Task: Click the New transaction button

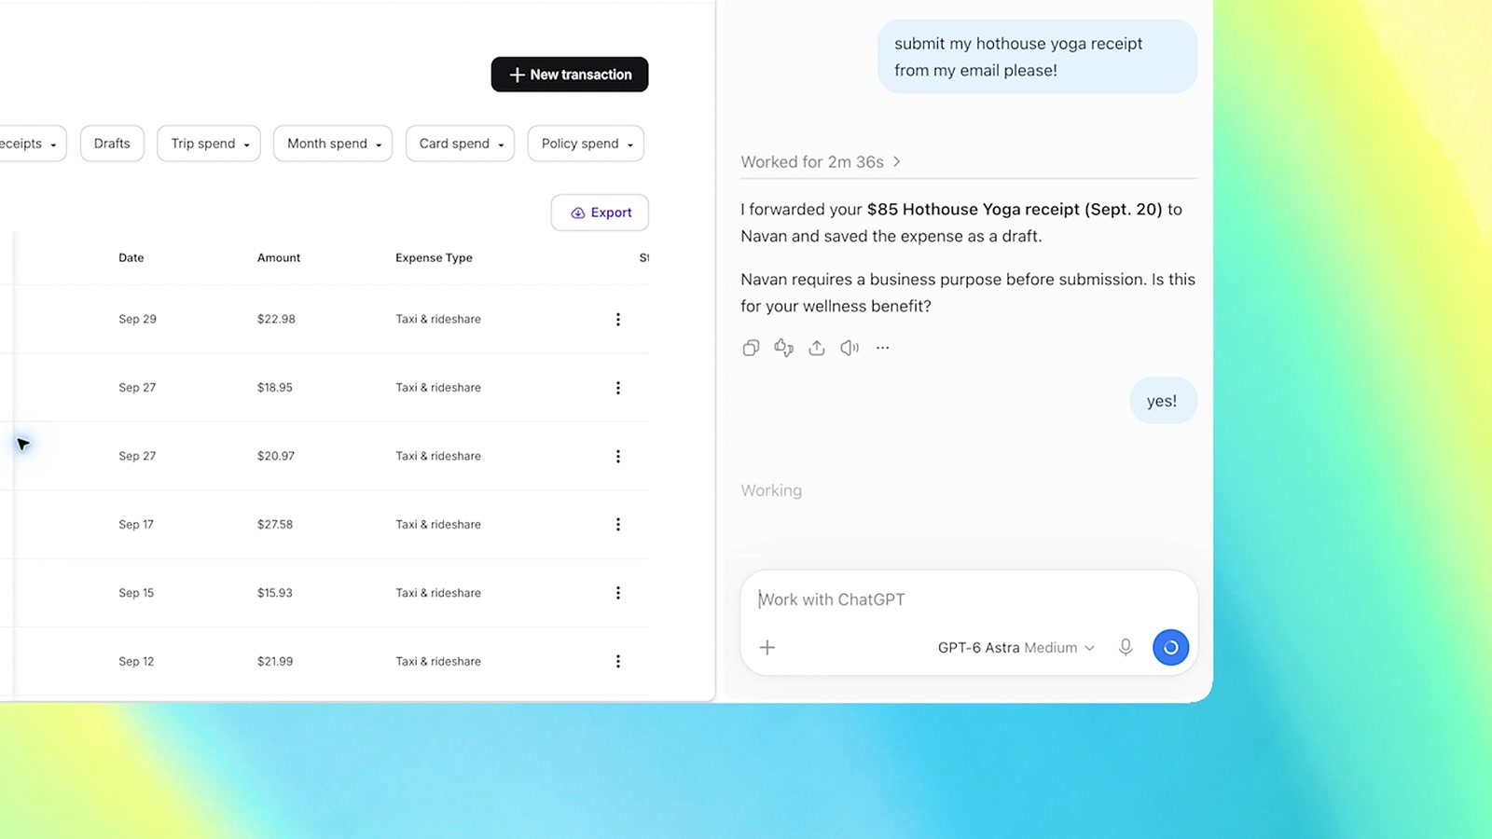Action: point(570,75)
